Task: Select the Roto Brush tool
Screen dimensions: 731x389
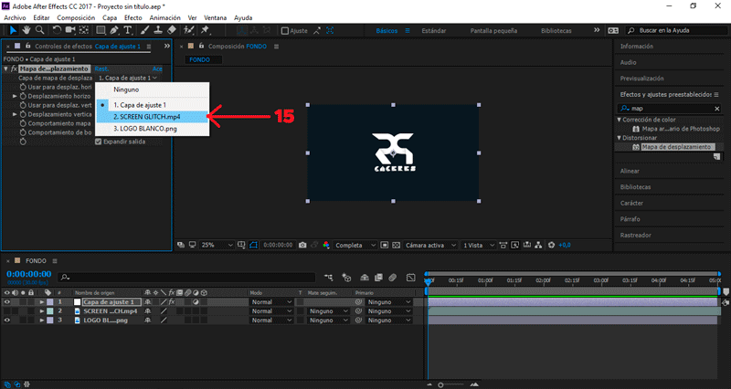Action: coord(189,30)
